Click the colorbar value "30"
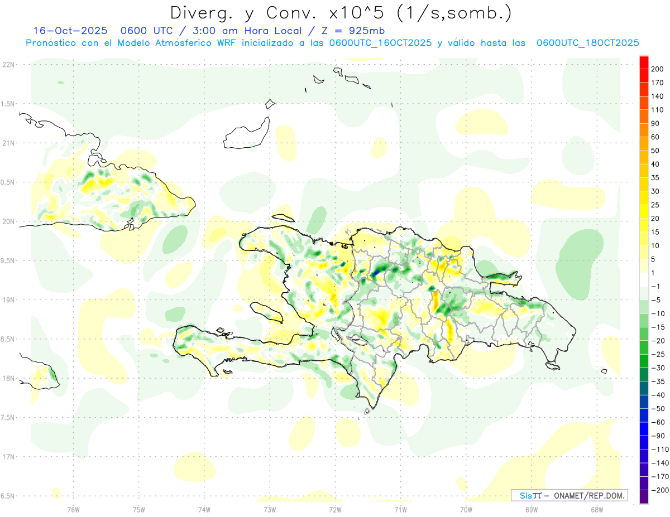This screenshot has height=517, width=670. coord(655,191)
